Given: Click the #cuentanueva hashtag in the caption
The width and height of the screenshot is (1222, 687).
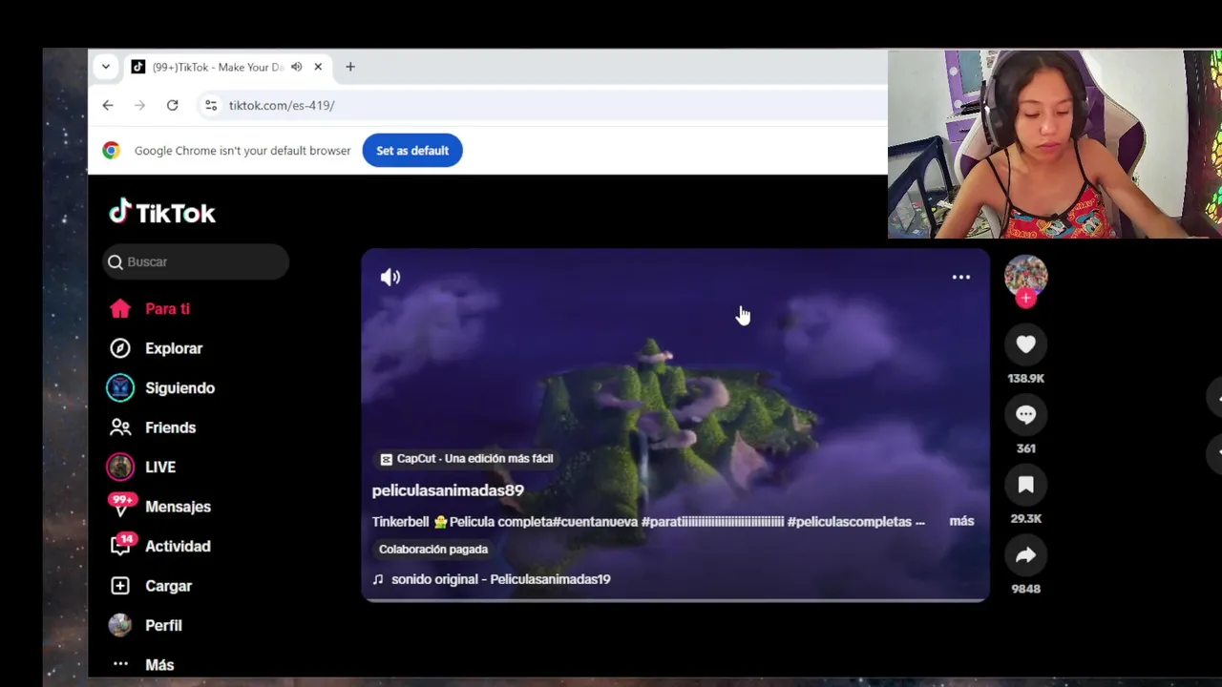Looking at the screenshot, I should [596, 522].
